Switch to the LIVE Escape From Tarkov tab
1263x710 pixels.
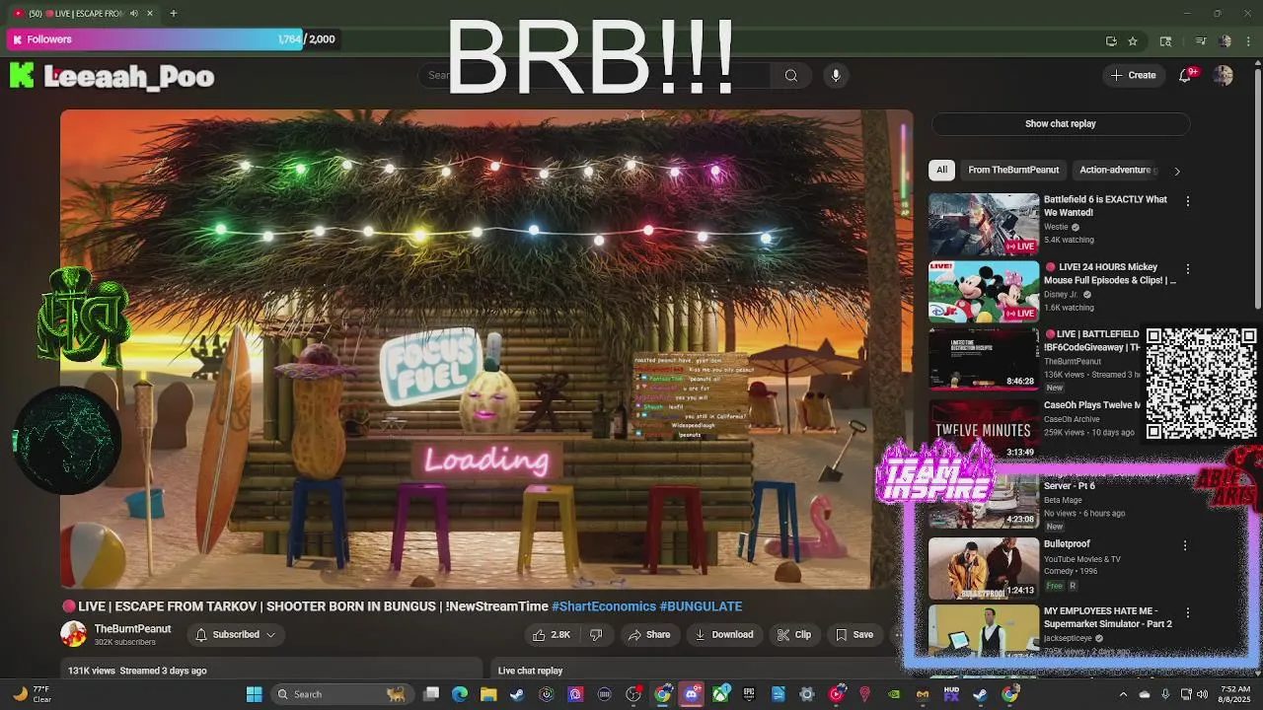coord(83,13)
